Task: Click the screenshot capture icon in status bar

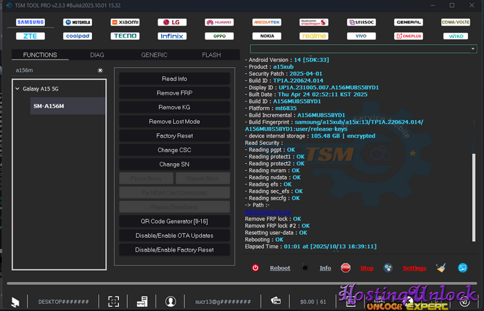Action: [113, 301]
